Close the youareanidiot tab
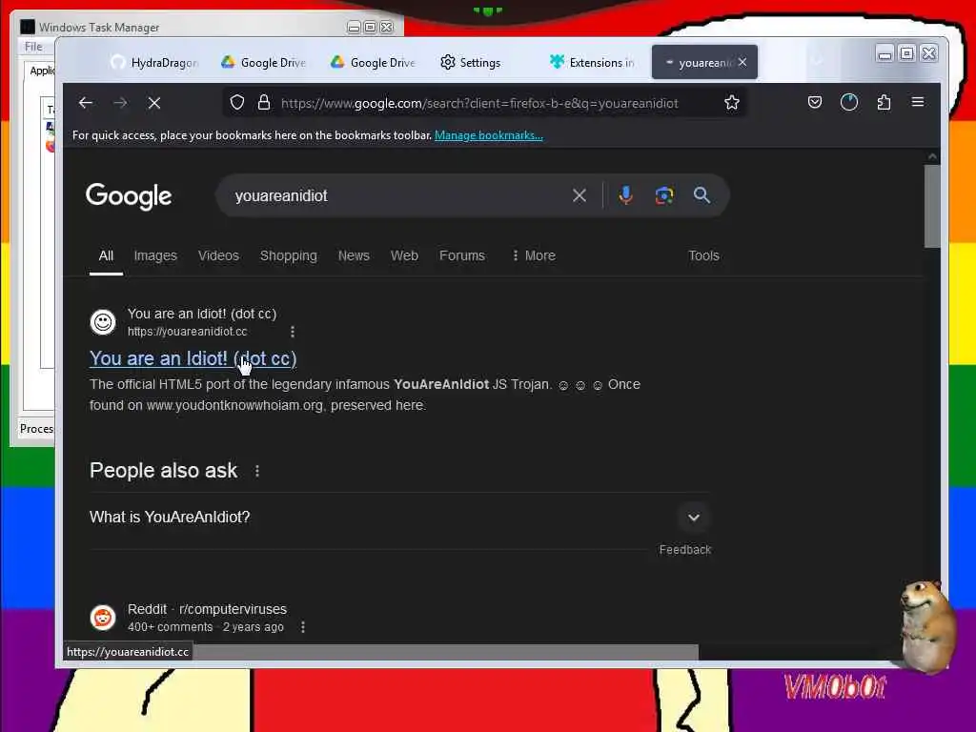The height and width of the screenshot is (732, 976). point(742,62)
